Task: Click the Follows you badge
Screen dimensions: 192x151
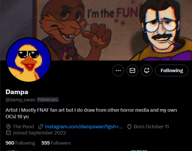Action: [x=48, y=100]
